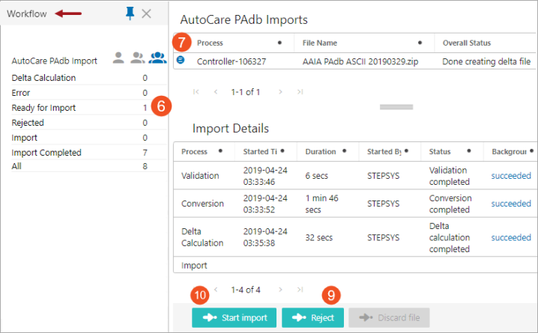
Task: Close the Workflow panel
Action: click(x=147, y=13)
